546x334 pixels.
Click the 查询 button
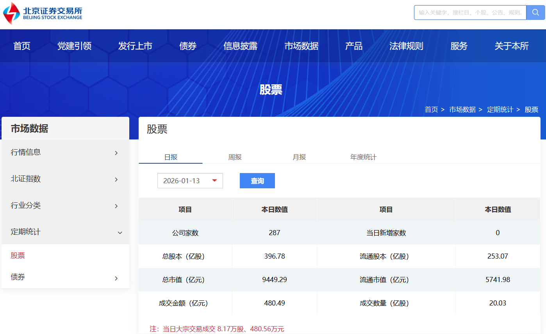(257, 181)
